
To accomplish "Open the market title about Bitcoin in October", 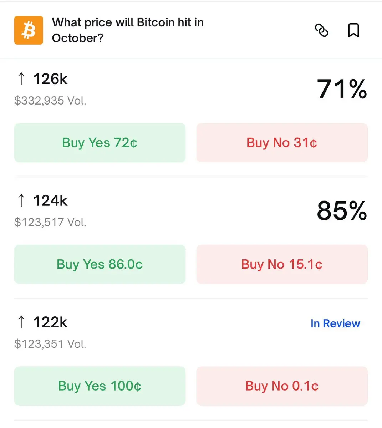I will point(128,30).
